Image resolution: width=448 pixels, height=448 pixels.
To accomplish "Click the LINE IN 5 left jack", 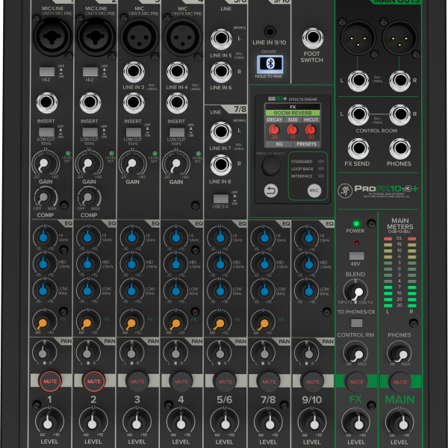I will pos(221,39).
